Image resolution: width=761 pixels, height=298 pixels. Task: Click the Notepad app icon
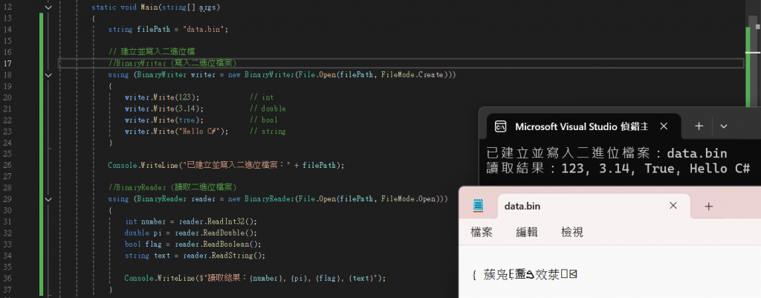point(479,206)
